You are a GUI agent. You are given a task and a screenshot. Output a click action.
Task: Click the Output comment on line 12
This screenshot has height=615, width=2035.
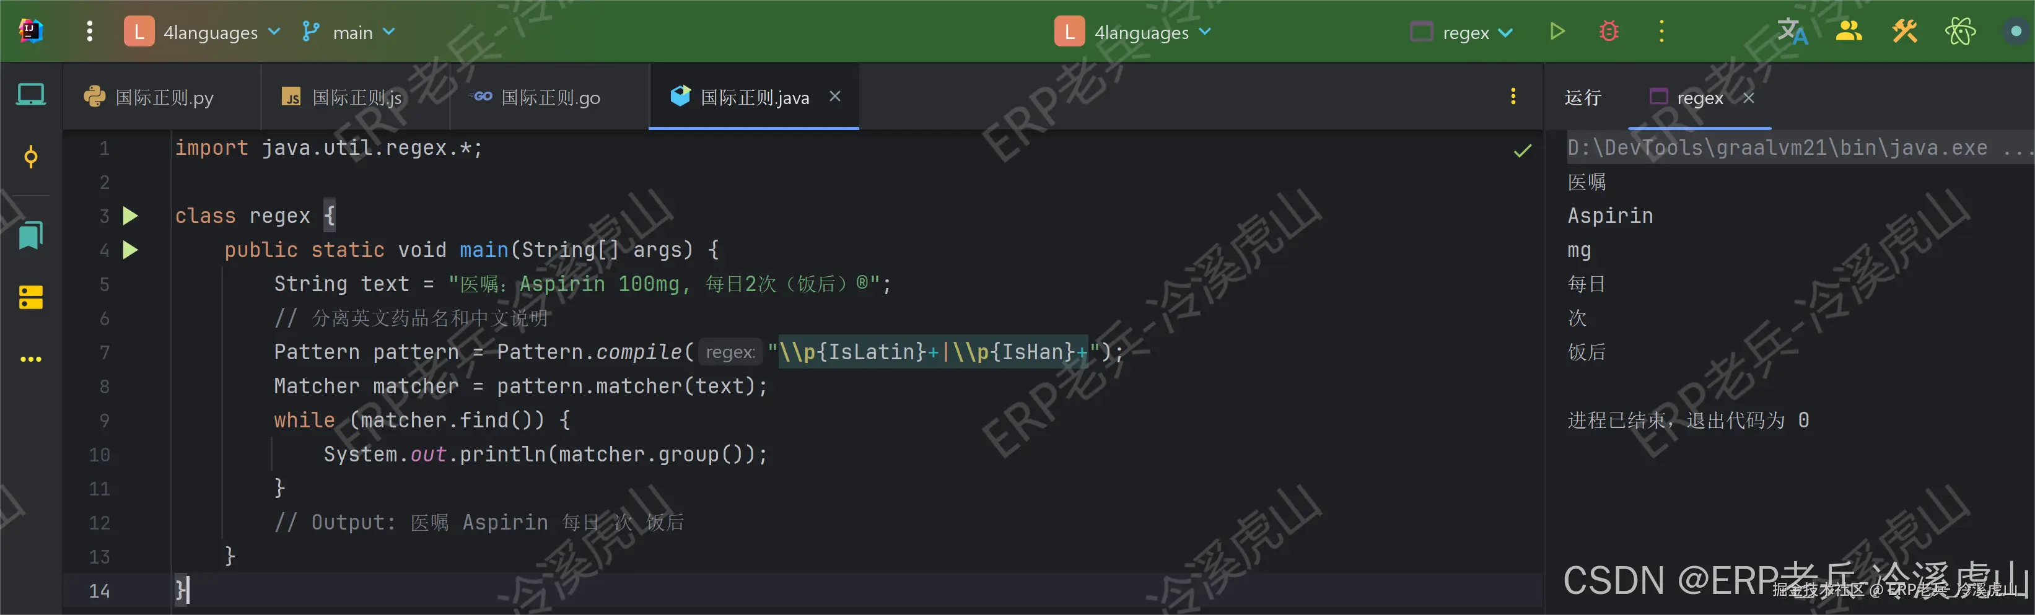(x=479, y=523)
